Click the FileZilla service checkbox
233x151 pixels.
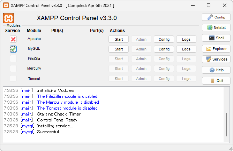pos(13,59)
